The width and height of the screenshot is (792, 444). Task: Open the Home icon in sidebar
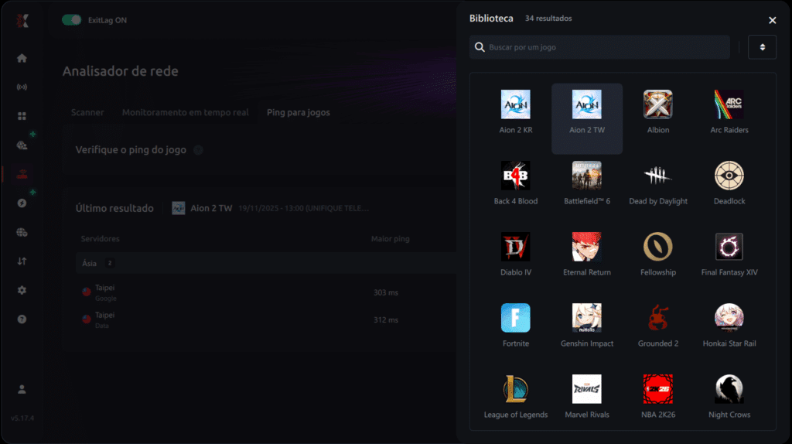[22, 58]
